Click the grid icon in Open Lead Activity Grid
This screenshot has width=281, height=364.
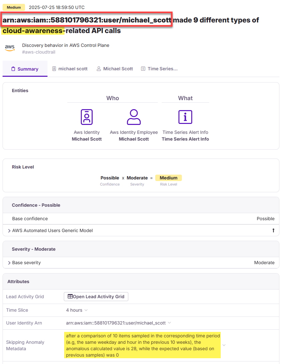pyautogui.click(x=70, y=296)
